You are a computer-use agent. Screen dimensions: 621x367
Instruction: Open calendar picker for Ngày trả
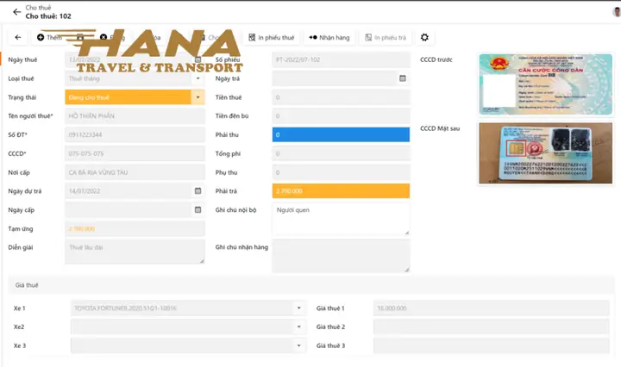[x=402, y=78]
